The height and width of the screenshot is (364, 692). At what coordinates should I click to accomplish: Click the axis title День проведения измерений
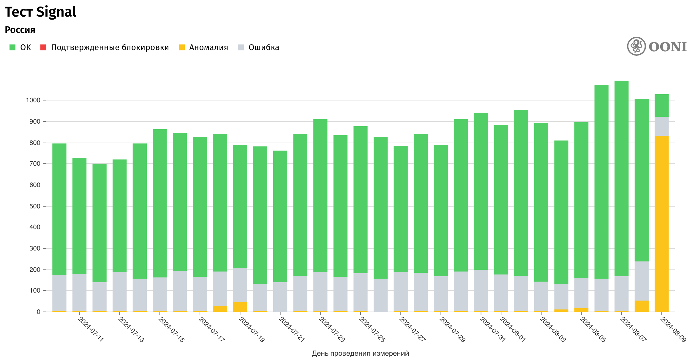click(360, 353)
